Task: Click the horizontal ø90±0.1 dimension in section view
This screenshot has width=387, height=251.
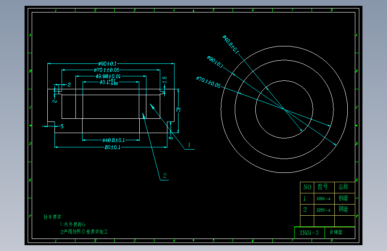Action: click(107, 64)
